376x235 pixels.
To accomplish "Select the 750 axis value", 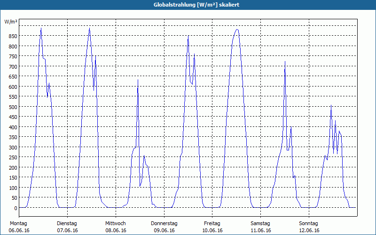I will coord(13,56).
